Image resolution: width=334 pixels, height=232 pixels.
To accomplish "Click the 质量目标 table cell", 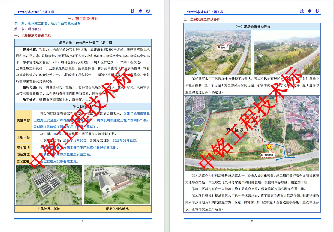I will (23, 120).
